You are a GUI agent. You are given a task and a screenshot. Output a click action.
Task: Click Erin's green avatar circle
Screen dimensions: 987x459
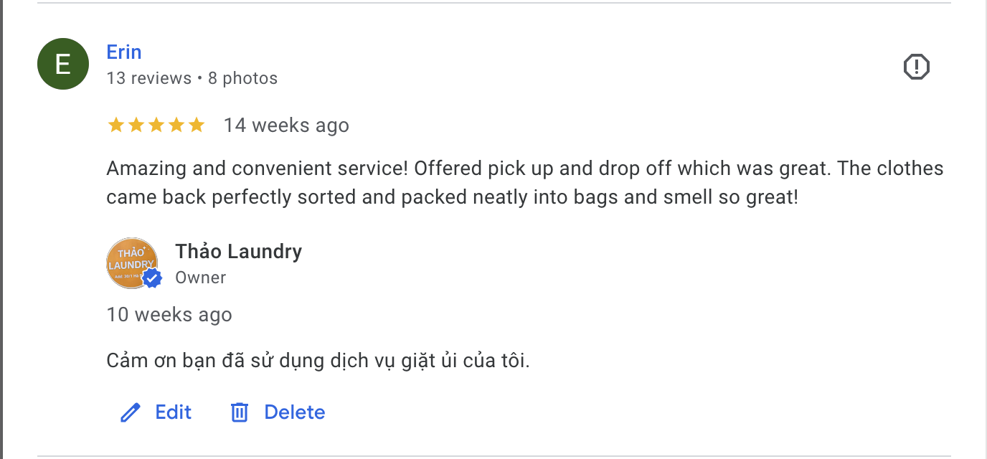tap(62, 63)
